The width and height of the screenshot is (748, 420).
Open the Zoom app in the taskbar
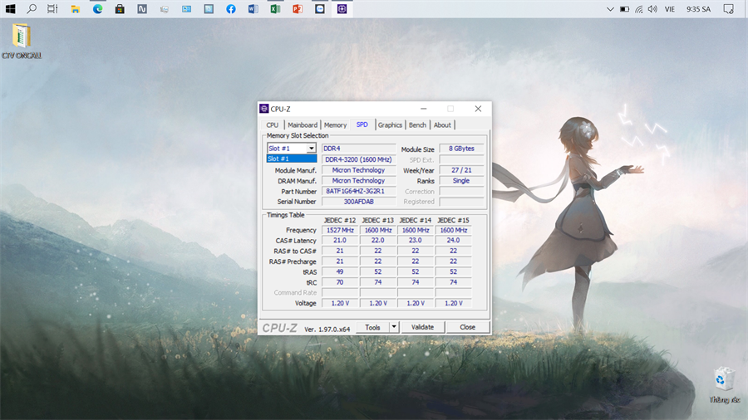click(x=320, y=9)
